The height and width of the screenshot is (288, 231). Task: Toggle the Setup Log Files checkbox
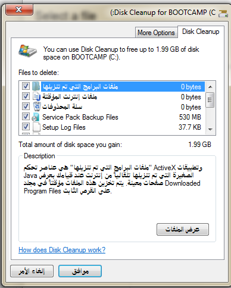coord(26,127)
